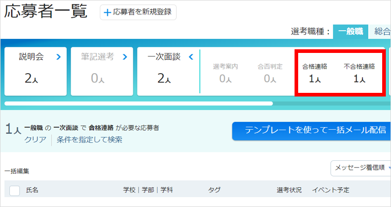Open the 筆記選考 stage card

click(102, 71)
